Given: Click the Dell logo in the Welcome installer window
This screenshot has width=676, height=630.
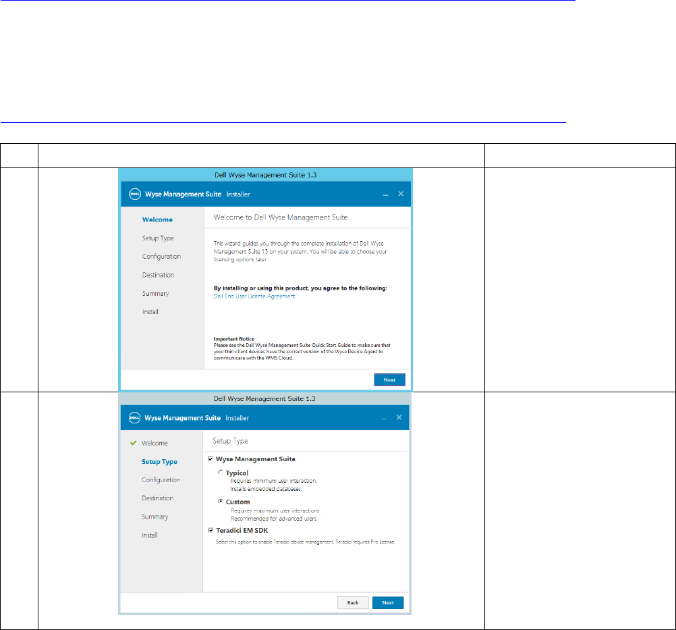Looking at the screenshot, I should pyautogui.click(x=135, y=194).
